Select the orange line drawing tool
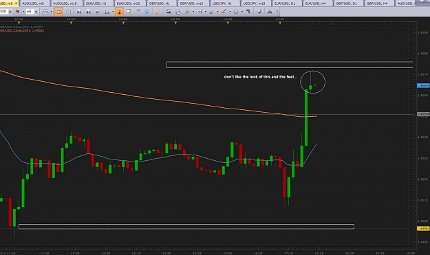This screenshot has height=255, width=430. pos(224,12)
